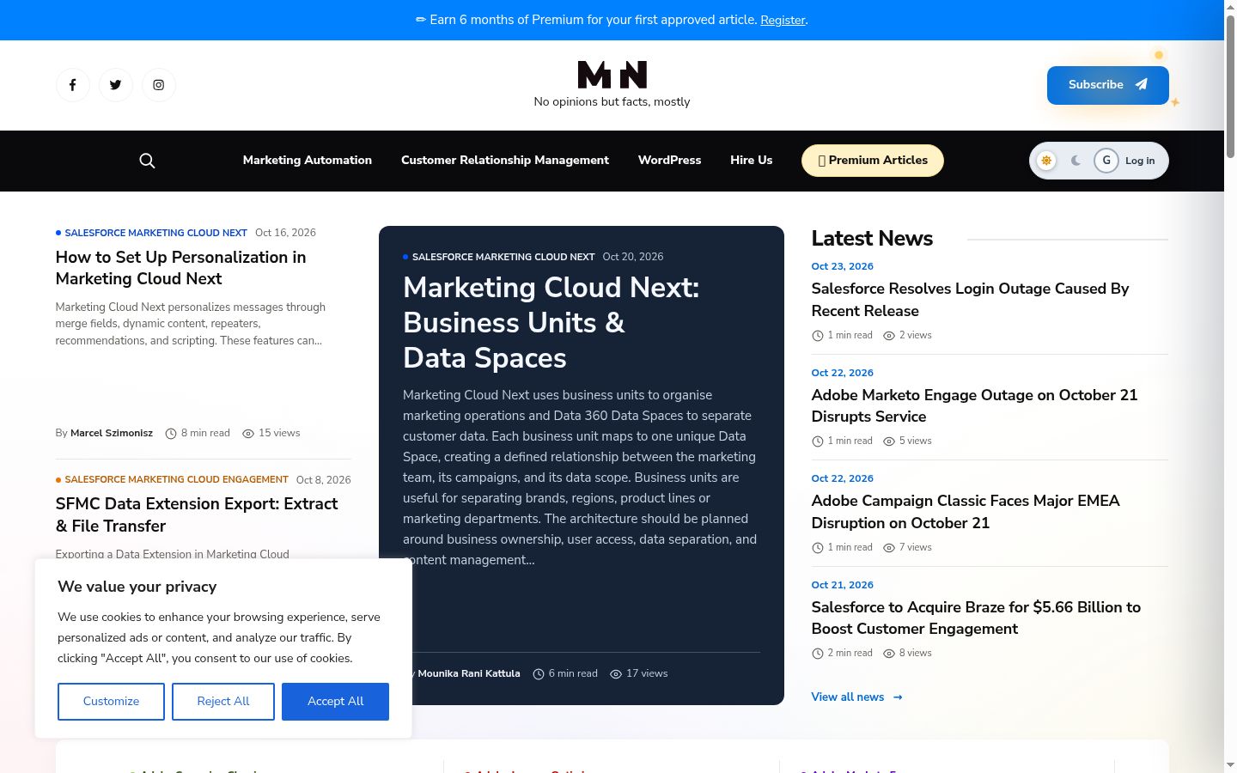Open search with the magnifier icon
Viewport: 1237px width, 773px height.
[x=147, y=161]
